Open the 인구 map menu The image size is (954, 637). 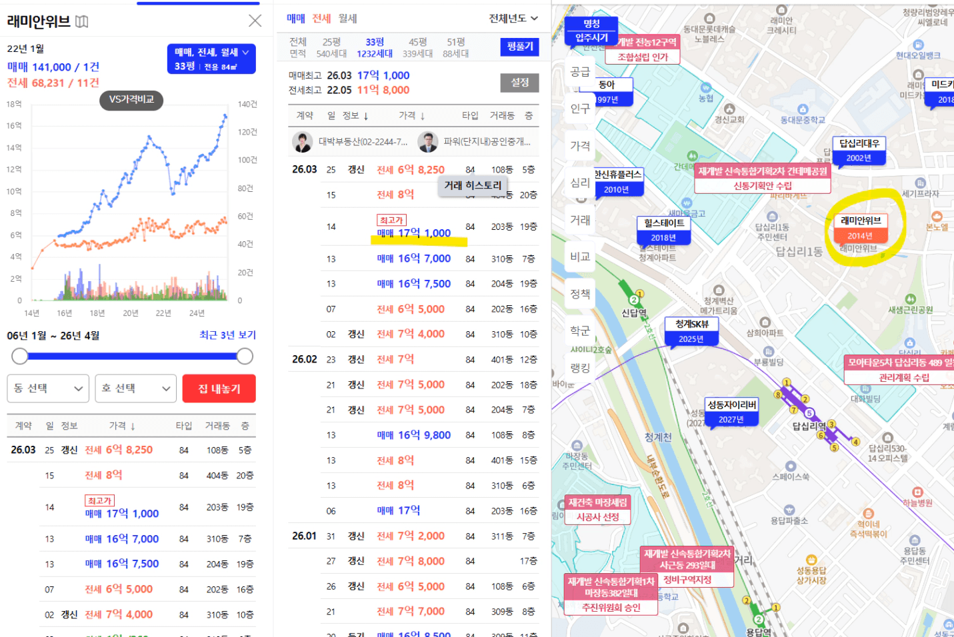(x=580, y=109)
